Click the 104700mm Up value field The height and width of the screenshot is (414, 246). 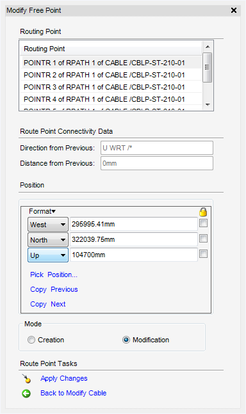[134, 255]
